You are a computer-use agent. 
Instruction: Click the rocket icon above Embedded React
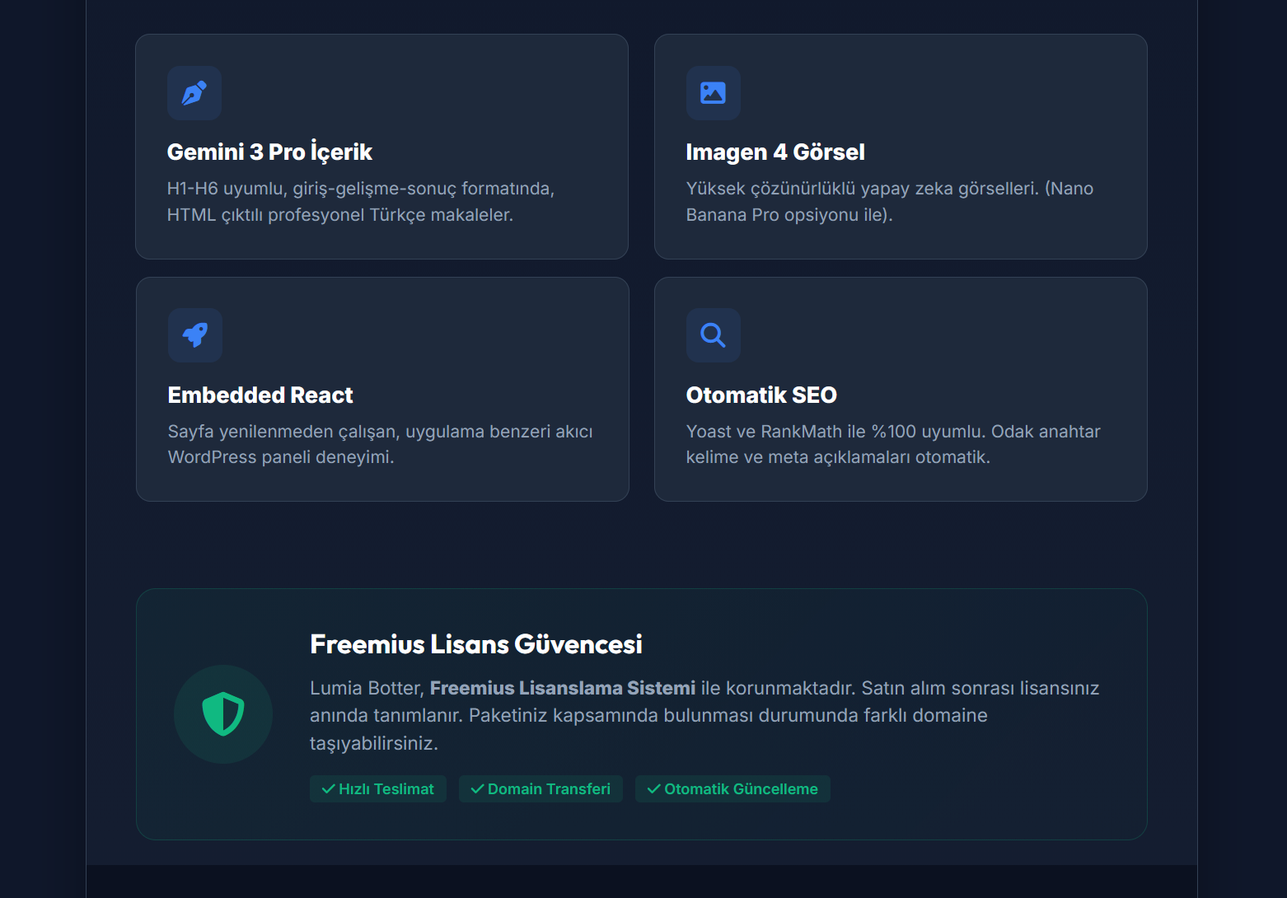(x=195, y=335)
